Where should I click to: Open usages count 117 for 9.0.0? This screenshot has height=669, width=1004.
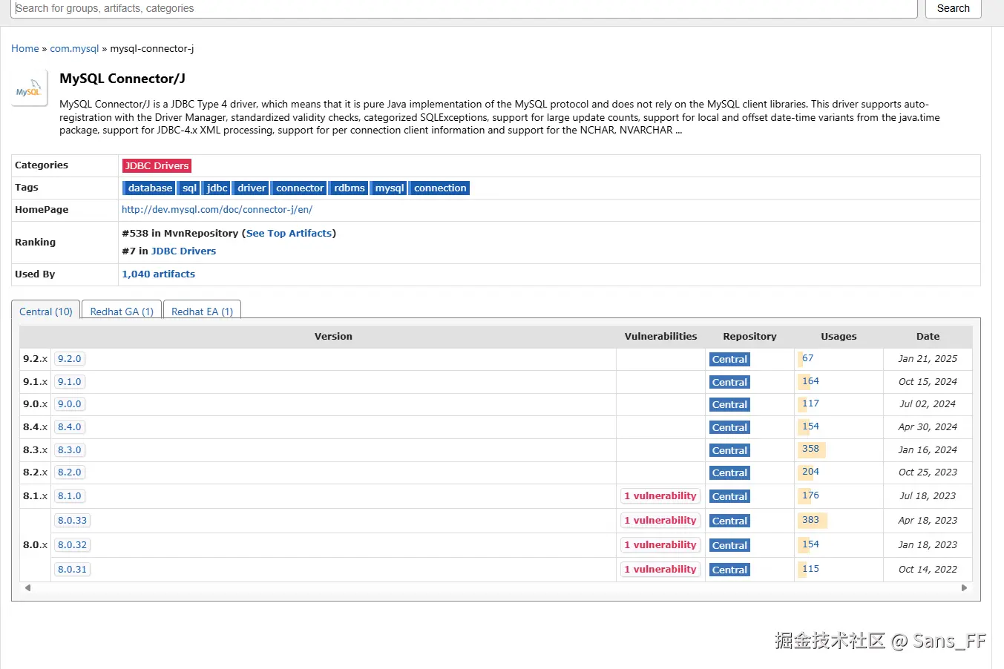click(810, 403)
